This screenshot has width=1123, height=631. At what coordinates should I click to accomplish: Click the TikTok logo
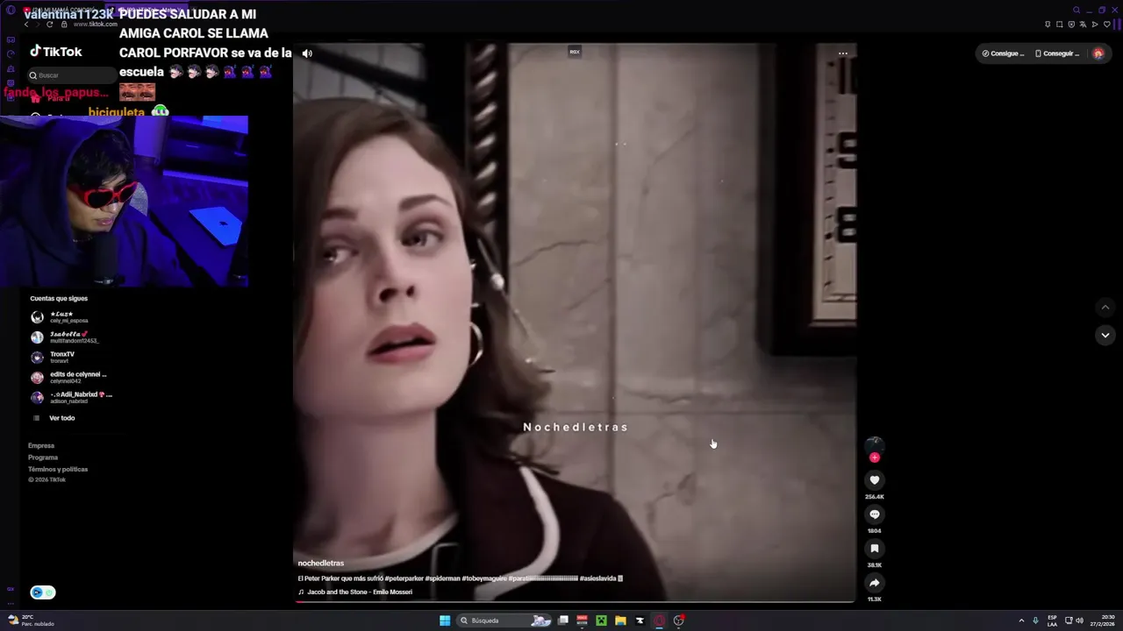[56, 52]
